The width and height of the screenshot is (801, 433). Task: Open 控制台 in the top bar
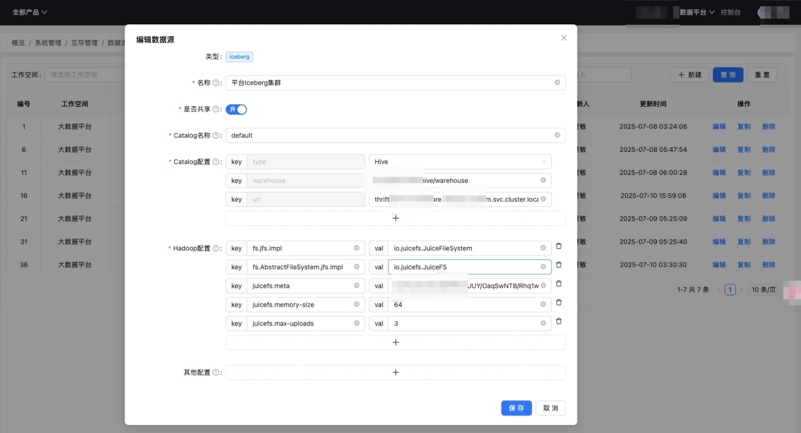pos(730,12)
